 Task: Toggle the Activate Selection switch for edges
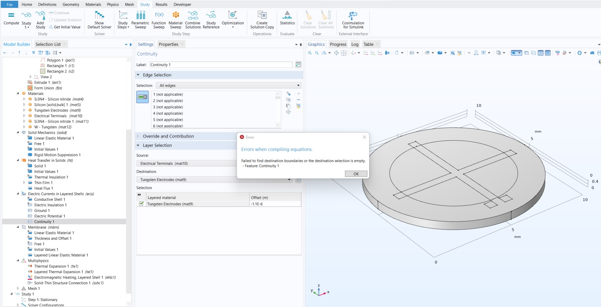tap(142, 97)
